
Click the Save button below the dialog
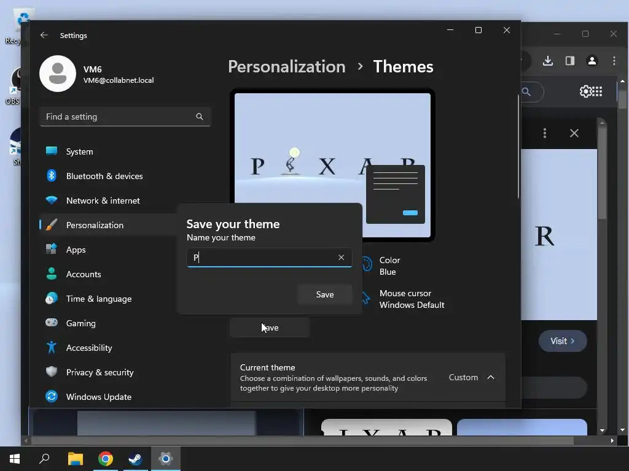[x=270, y=327]
